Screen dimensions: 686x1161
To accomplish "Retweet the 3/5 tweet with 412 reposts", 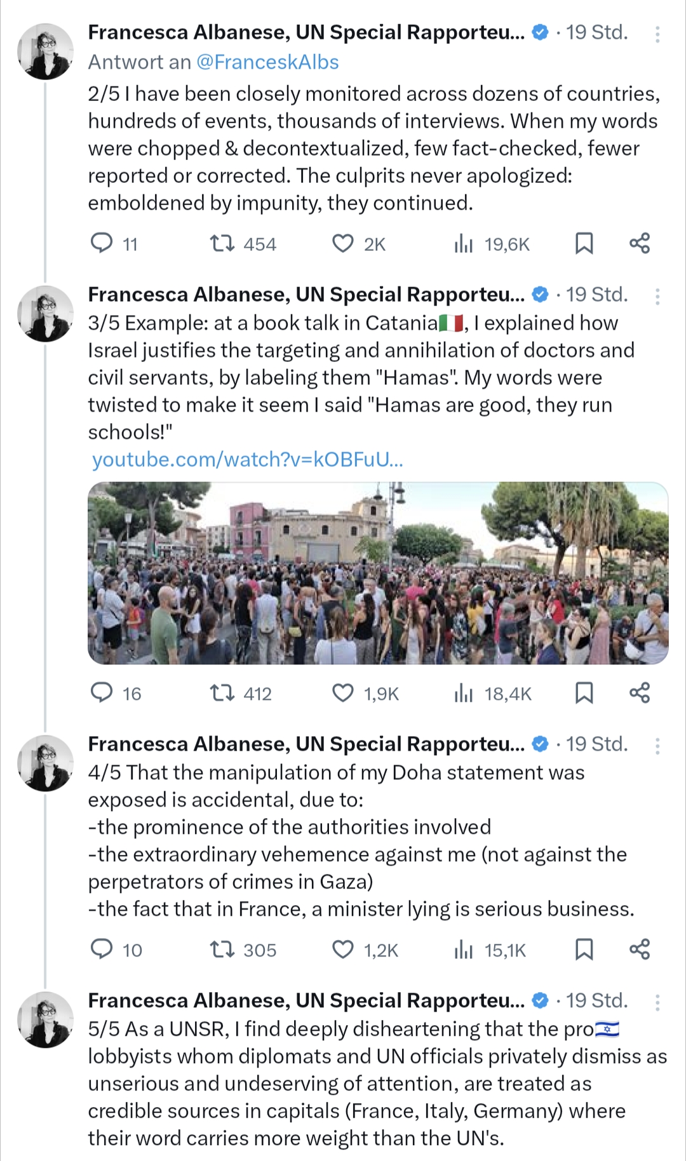I will click(x=222, y=692).
